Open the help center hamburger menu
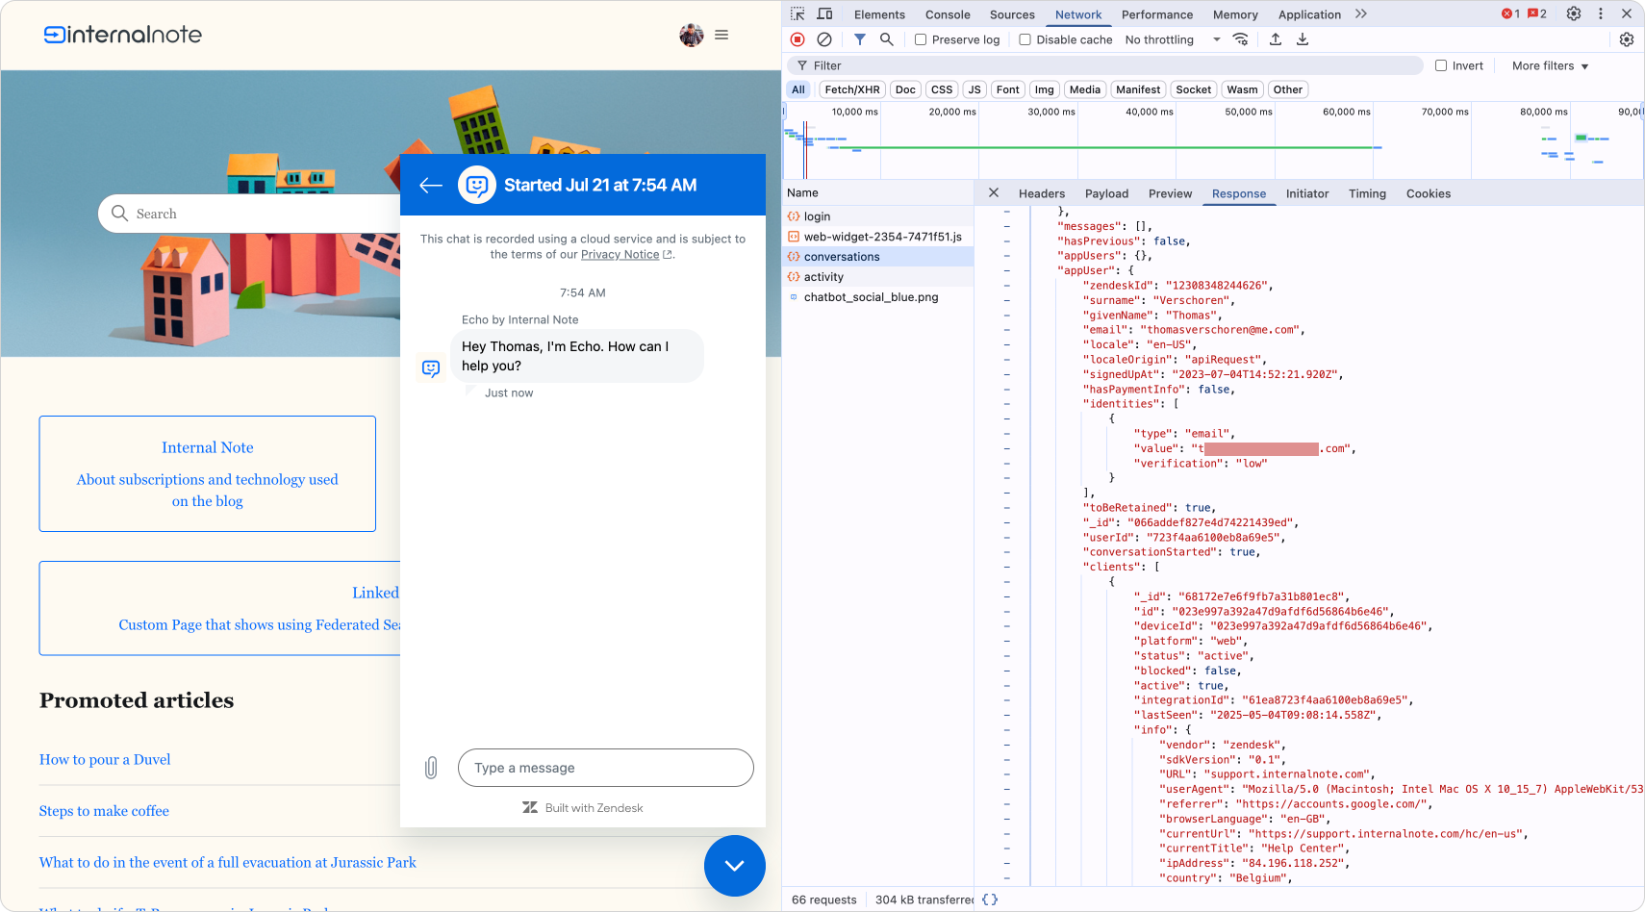The height and width of the screenshot is (912, 1645). [x=721, y=35]
